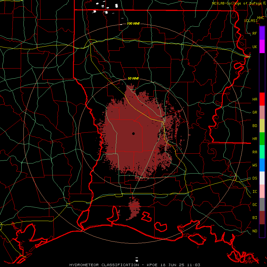
Task: Click the HR green legend color swatch
Action: click(262, 139)
